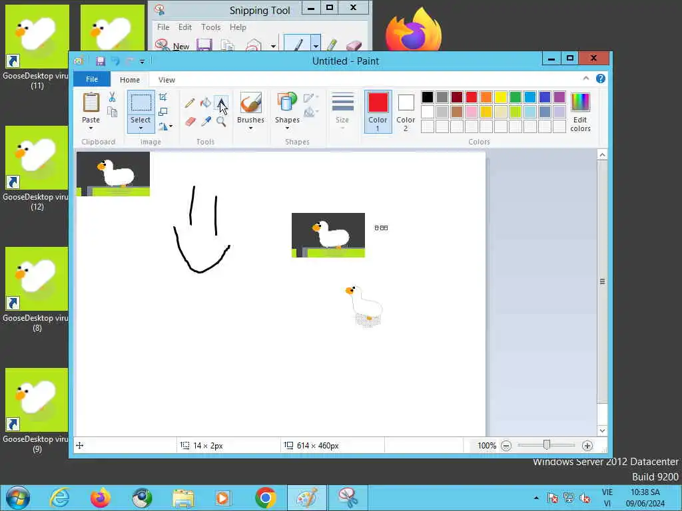Select the Eraser in Snipping Tool

[354, 45]
